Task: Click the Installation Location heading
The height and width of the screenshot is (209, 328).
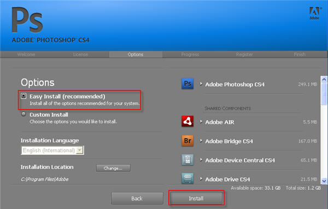Action: coord(47,167)
